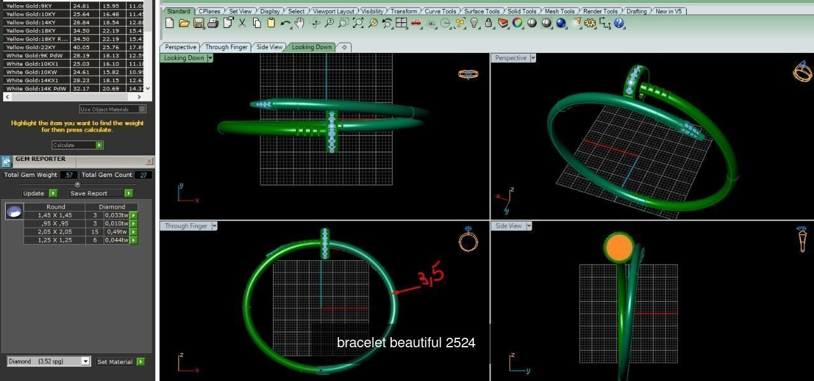The width and height of the screenshot is (814, 381).
Task: Click the blue sphere Render icon
Action: [x=561, y=23]
